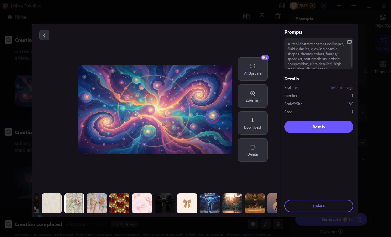This screenshot has height=237, width=391.
Task: Add credits via the plus coin icon
Action: coord(312,5)
